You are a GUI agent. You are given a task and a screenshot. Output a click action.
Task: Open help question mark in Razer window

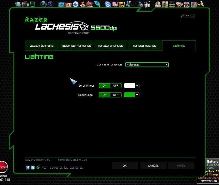[187, 16]
